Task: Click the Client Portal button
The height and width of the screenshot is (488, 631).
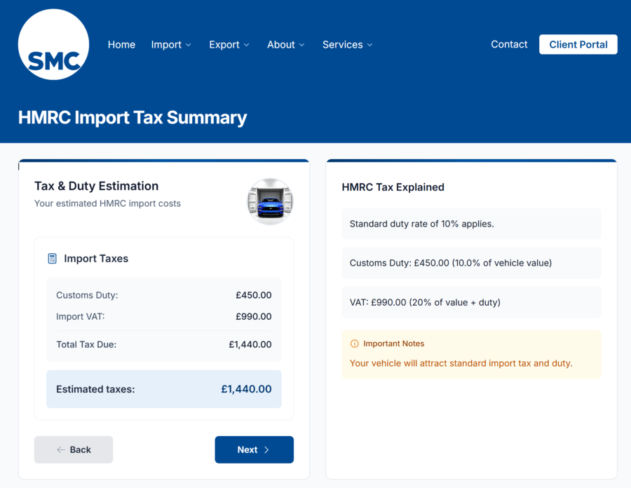Action: (x=578, y=44)
